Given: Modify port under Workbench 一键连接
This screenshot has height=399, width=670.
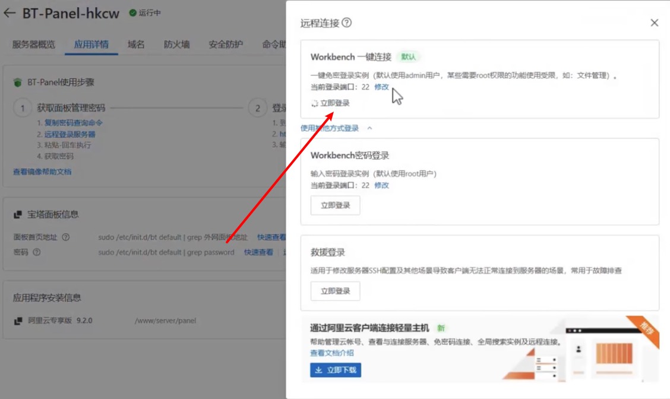Looking at the screenshot, I should [381, 87].
